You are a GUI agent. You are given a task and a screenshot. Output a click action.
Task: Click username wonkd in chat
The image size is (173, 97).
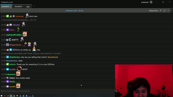click(12, 87)
